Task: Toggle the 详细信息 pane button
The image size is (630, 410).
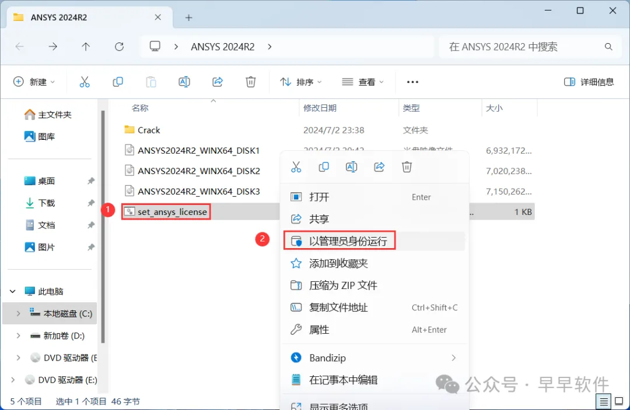Action: (589, 82)
